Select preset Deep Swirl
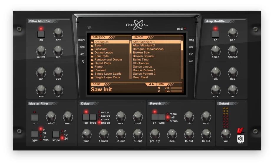The height and width of the screenshot is (166, 274). point(140,77)
